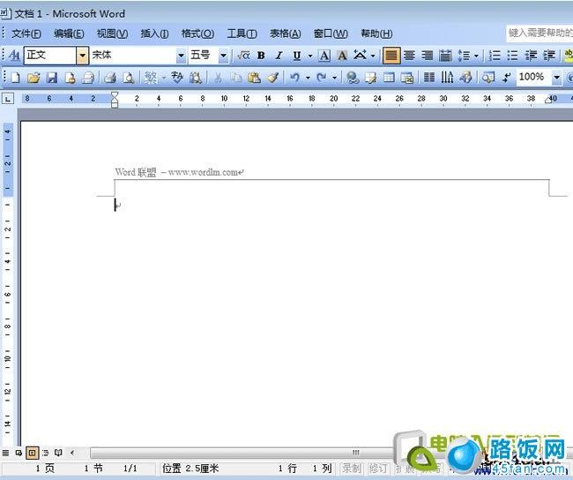Show or hide paragraph marks

pyautogui.click(x=506, y=78)
